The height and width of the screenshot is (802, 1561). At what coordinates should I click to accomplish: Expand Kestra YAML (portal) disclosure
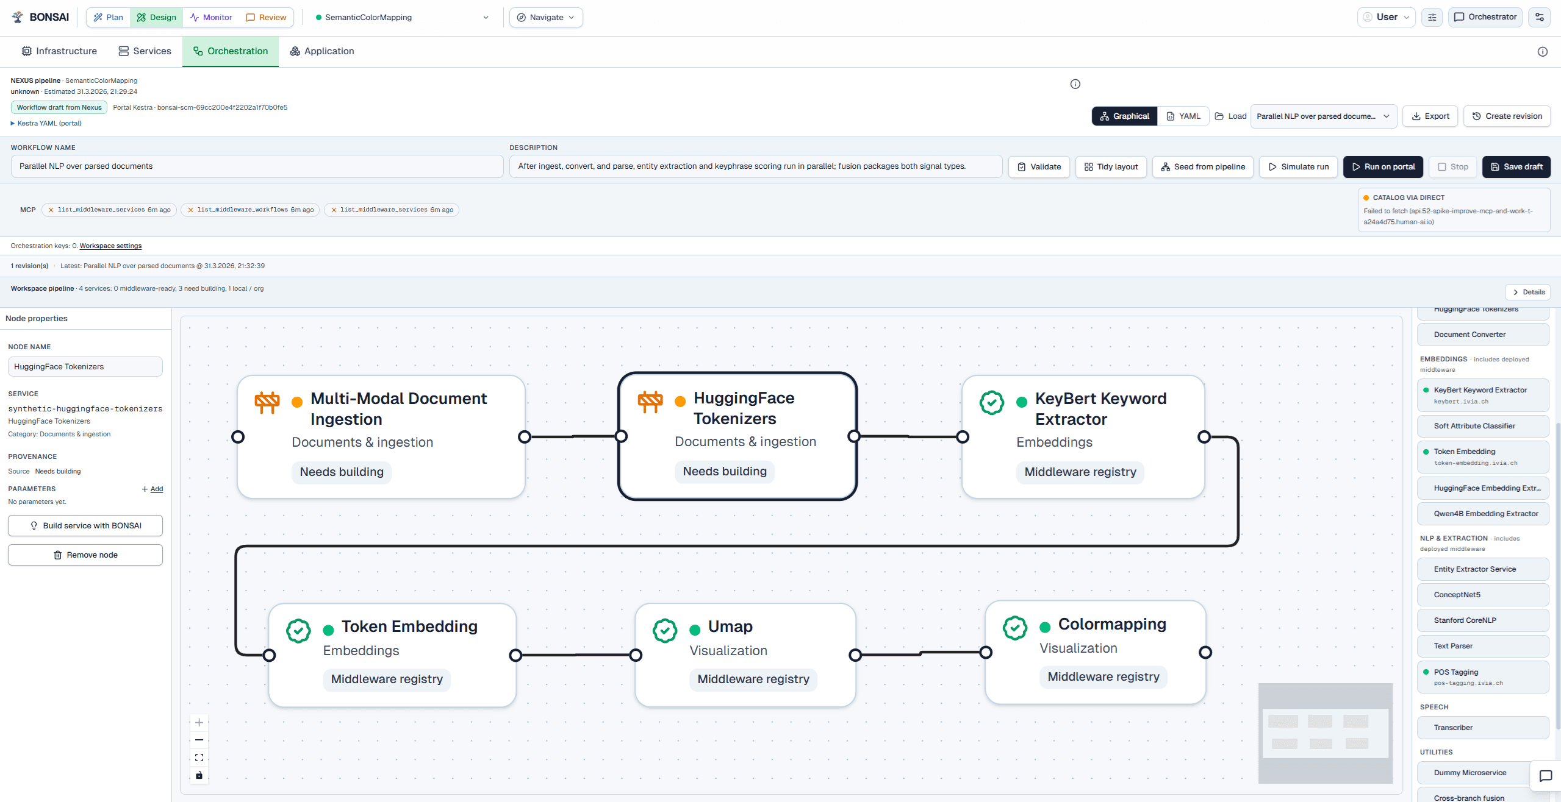(x=46, y=123)
